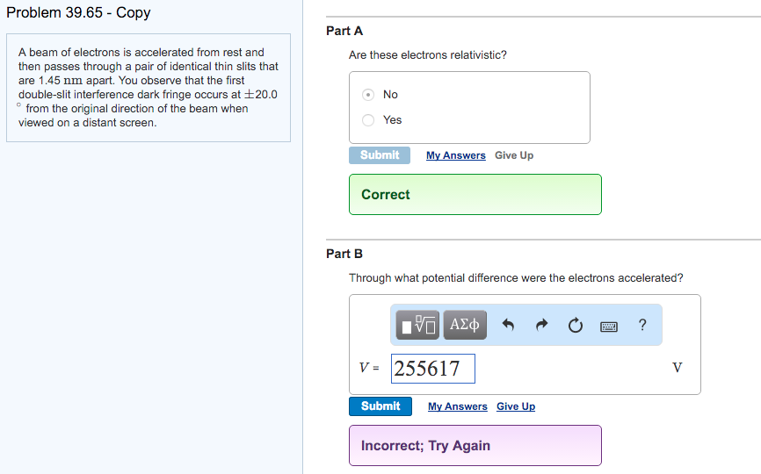Open My Answers link for Part A

pos(455,155)
